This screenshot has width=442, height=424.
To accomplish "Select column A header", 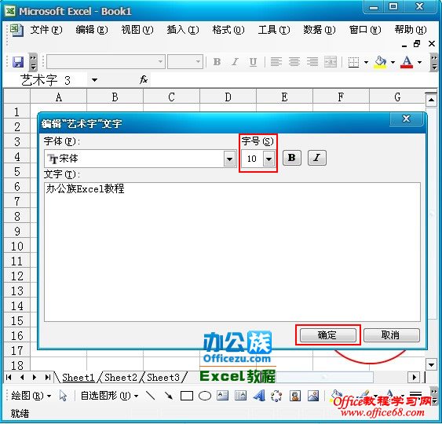I will (59, 97).
